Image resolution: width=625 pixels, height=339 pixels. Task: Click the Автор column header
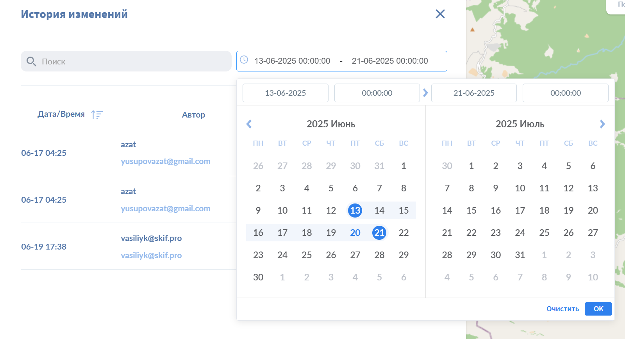[x=193, y=115]
